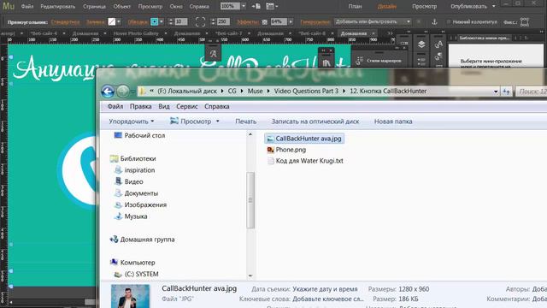547x308 pixels.
Task: Click Video Questions Part 3 in address path
Action: [306, 92]
